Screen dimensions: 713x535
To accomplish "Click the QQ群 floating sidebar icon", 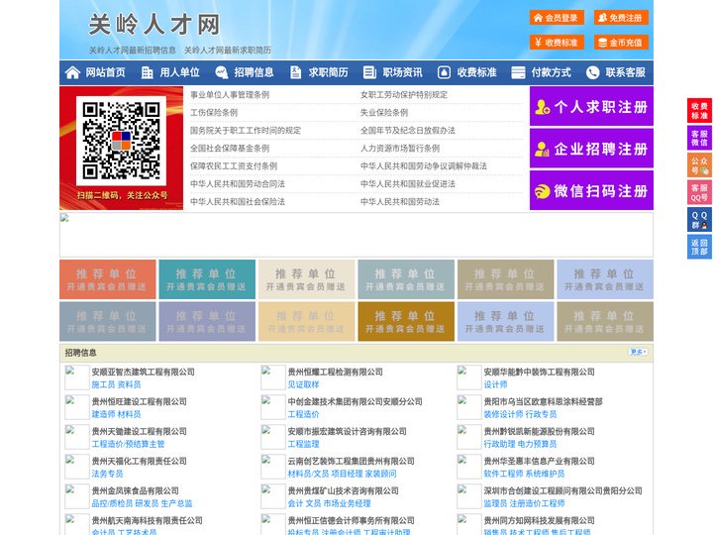I will pos(699,220).
